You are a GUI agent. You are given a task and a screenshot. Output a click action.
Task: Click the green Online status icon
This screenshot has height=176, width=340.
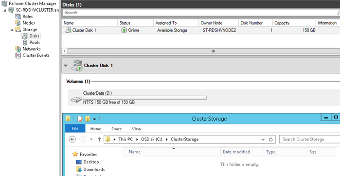(124, 30)
